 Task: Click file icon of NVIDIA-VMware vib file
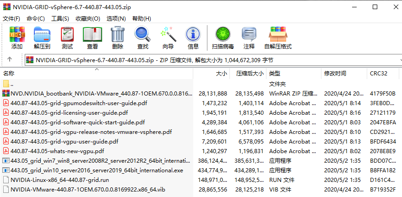(6, 190)
